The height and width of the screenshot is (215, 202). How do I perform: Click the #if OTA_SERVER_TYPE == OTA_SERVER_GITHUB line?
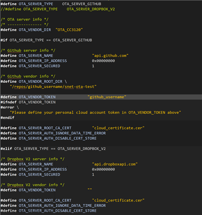pos(46,40)
